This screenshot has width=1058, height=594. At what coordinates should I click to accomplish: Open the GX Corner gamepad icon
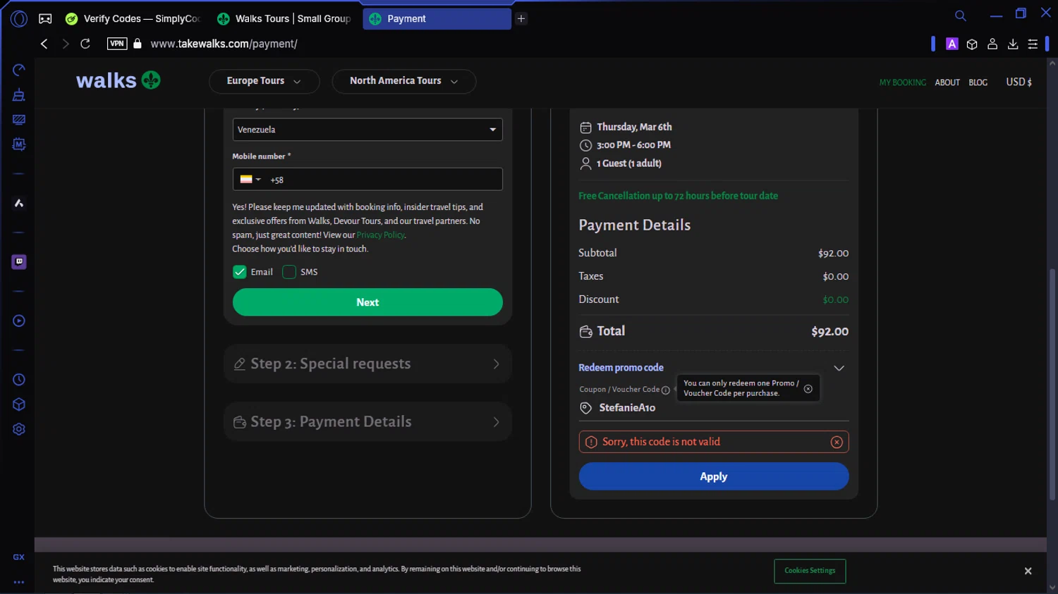coord(45,19)
